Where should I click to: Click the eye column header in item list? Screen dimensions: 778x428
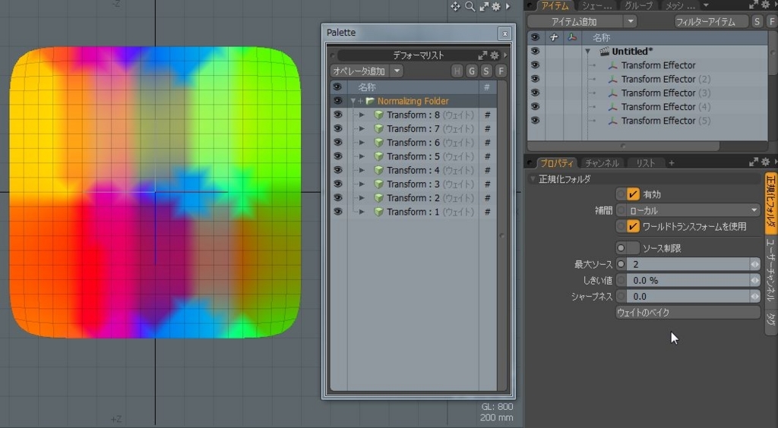point(535,37)
